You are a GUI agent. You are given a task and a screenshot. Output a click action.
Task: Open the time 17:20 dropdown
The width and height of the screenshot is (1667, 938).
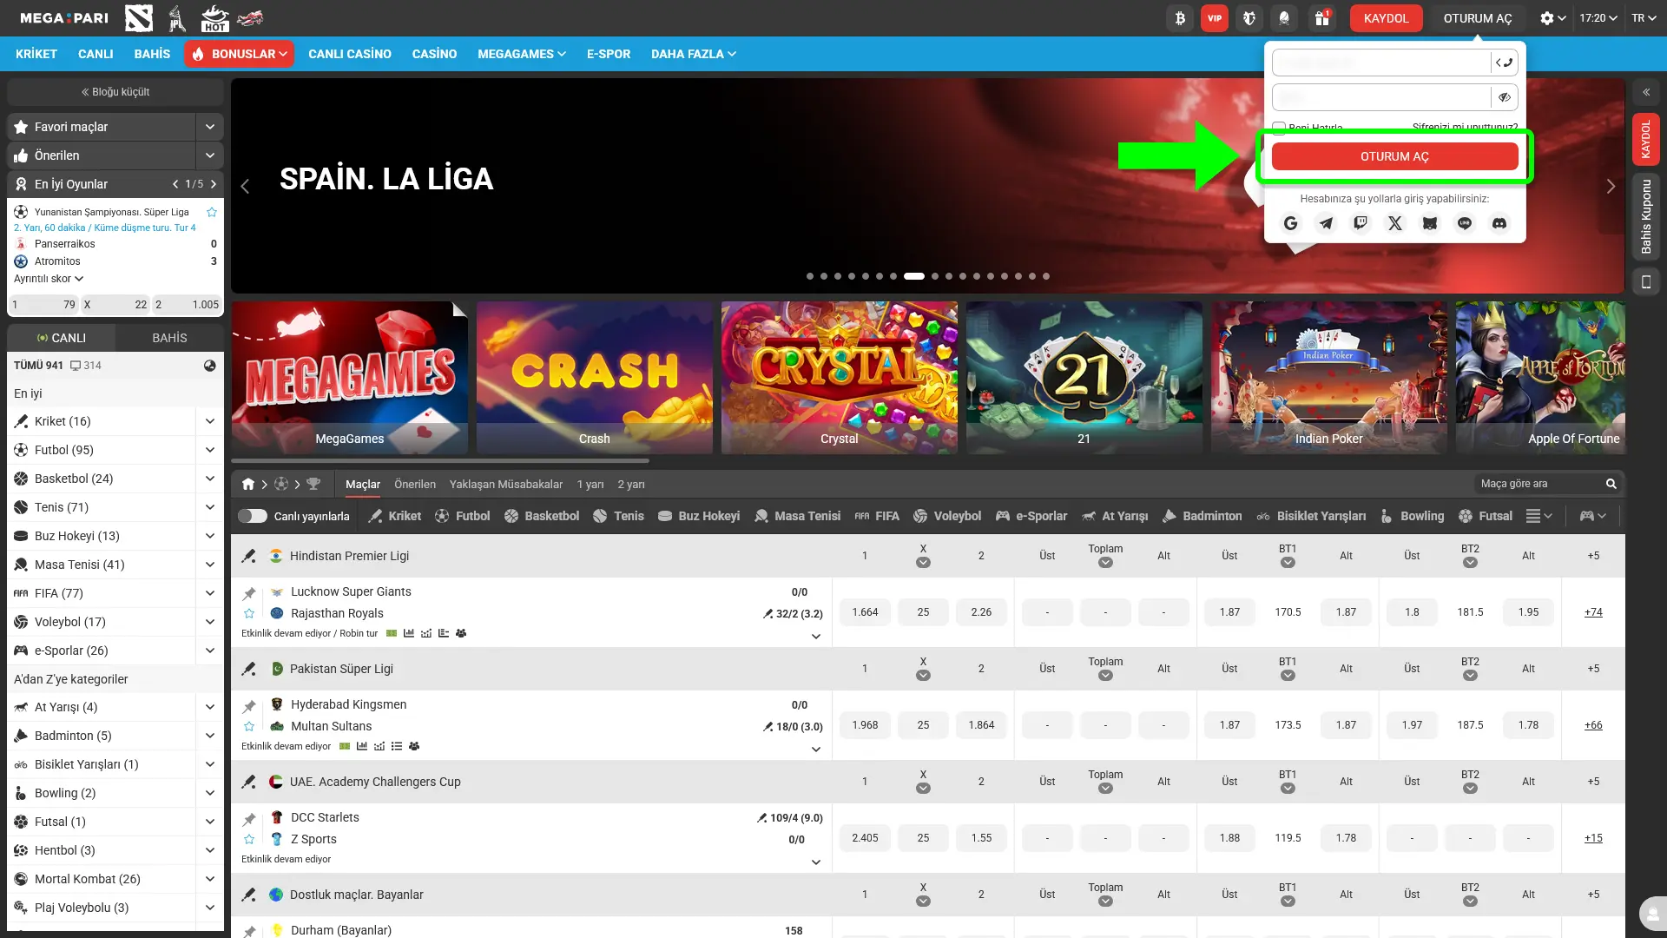[1598, 18]
